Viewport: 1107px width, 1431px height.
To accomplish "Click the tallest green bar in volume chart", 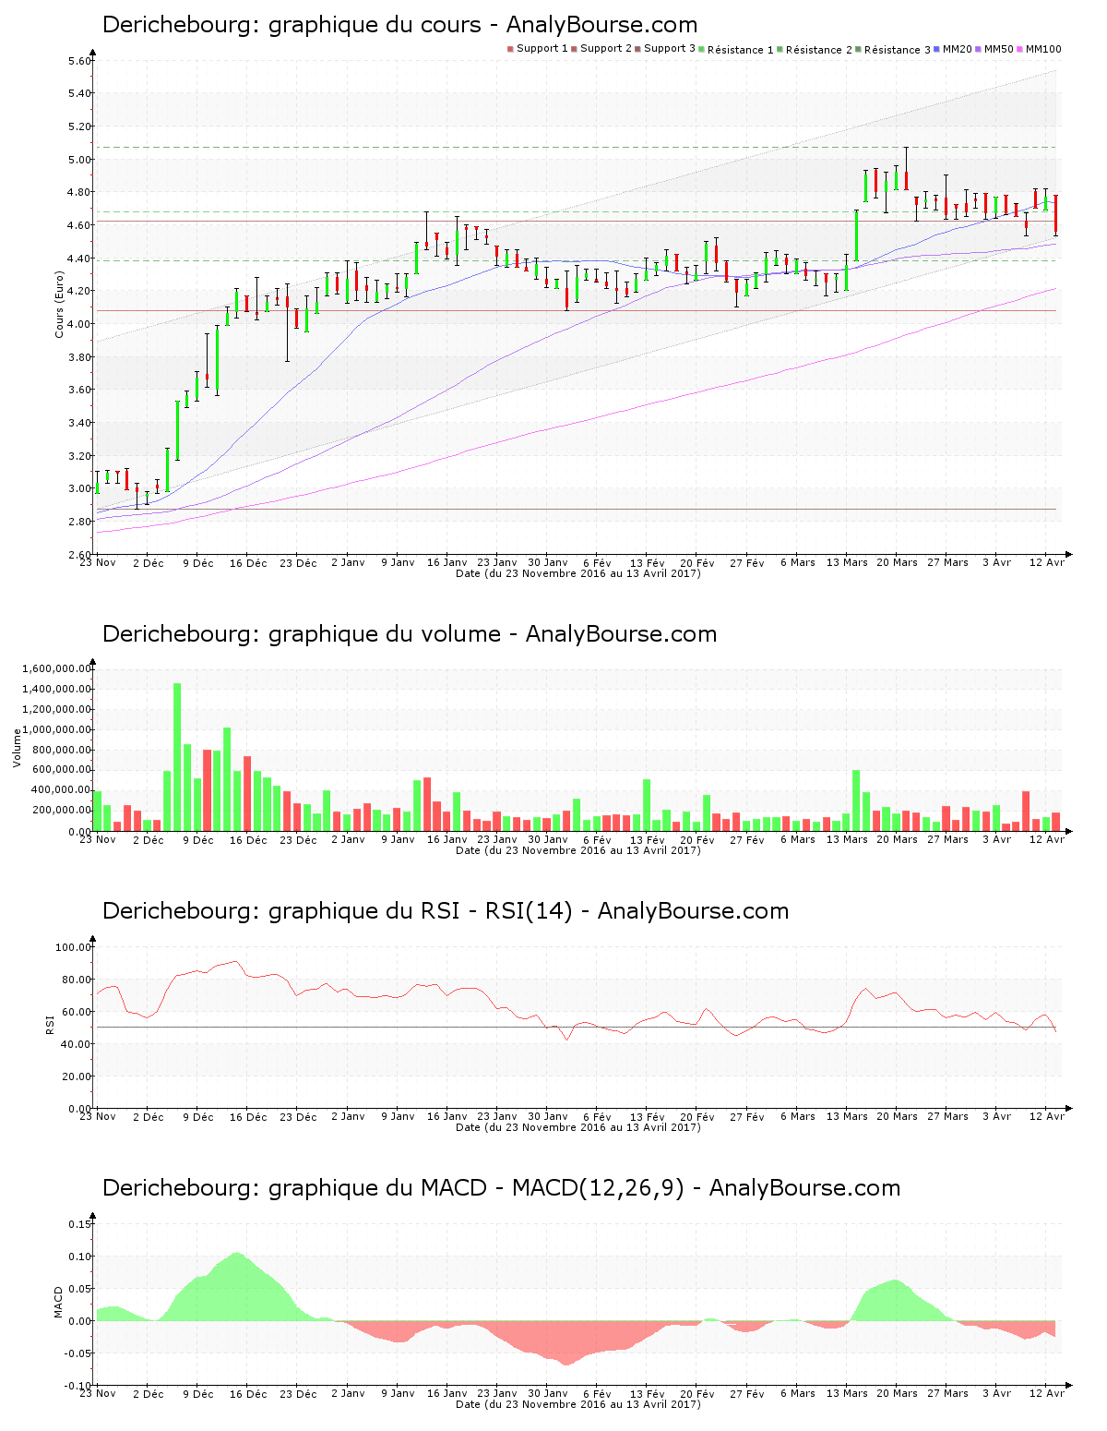I will click(177, 757).
